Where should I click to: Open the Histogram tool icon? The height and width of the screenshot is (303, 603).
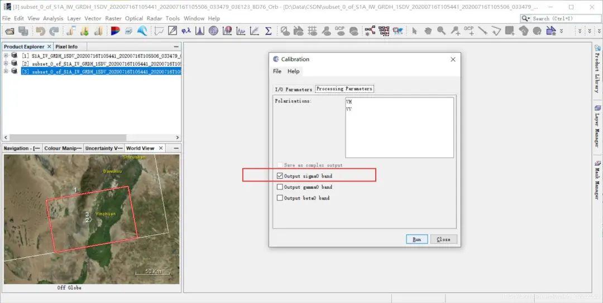click(199, 31)
